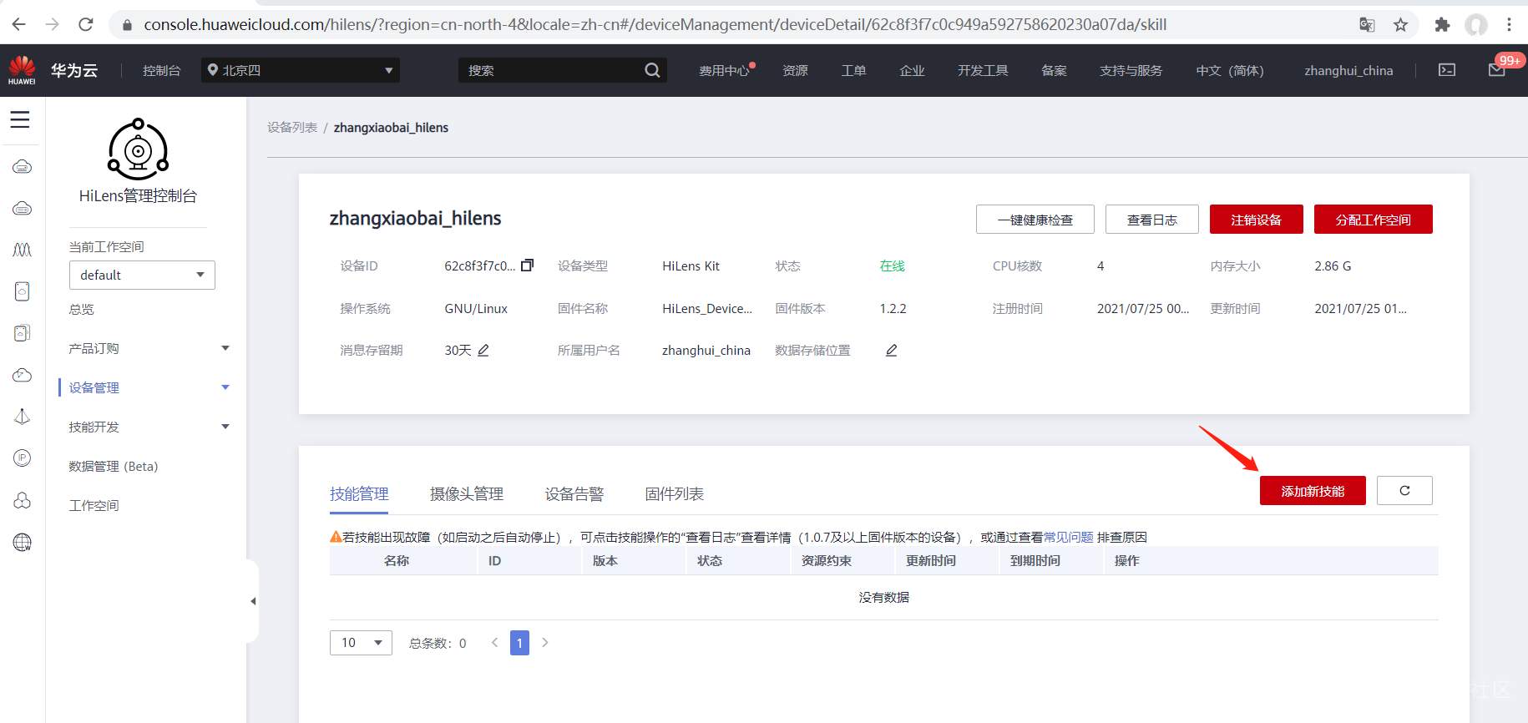Open the page size 10 dropdown

361,642
